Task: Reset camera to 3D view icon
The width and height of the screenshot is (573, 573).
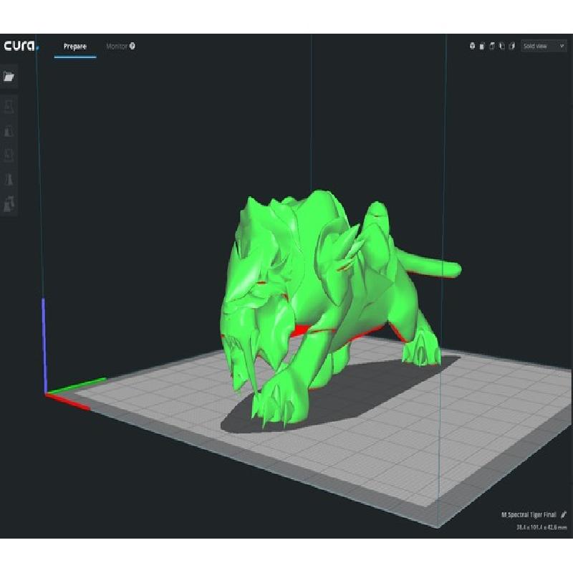Action: click(x=472, y=46)
